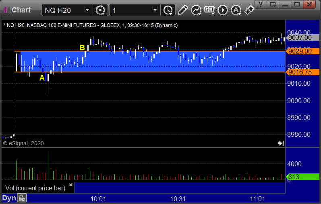321x204 pixels.
Task: Click the 9000.00 price axis label
Action: pos(299,101)
